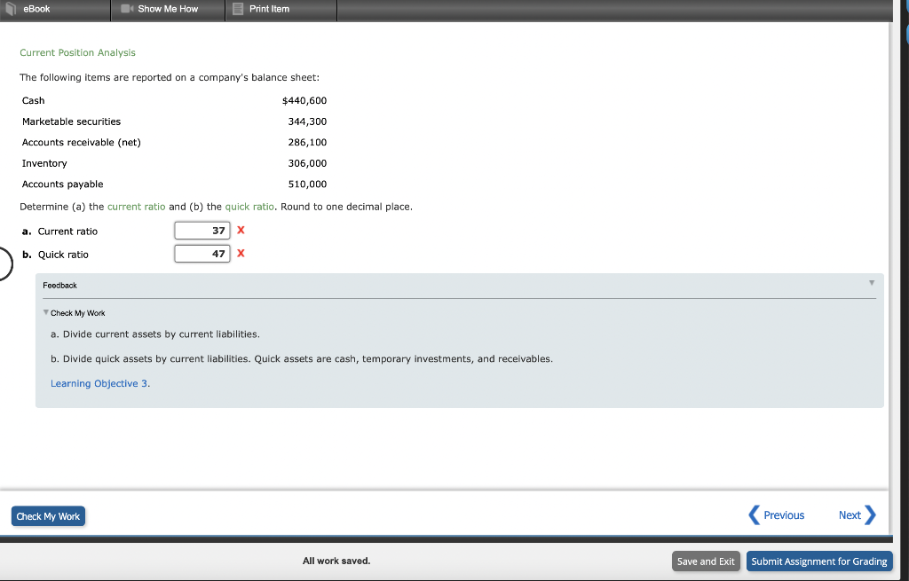The width and height of the screenshot is (909, 581).
Task: Select the Current ratio answer field
Action: (202, 230)
